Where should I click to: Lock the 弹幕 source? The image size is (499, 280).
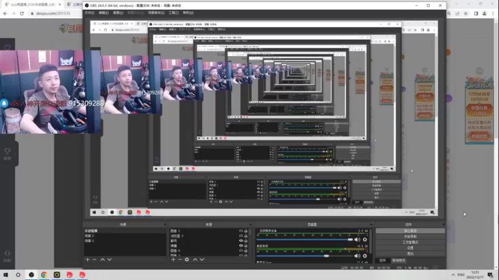tap(246, 246)
